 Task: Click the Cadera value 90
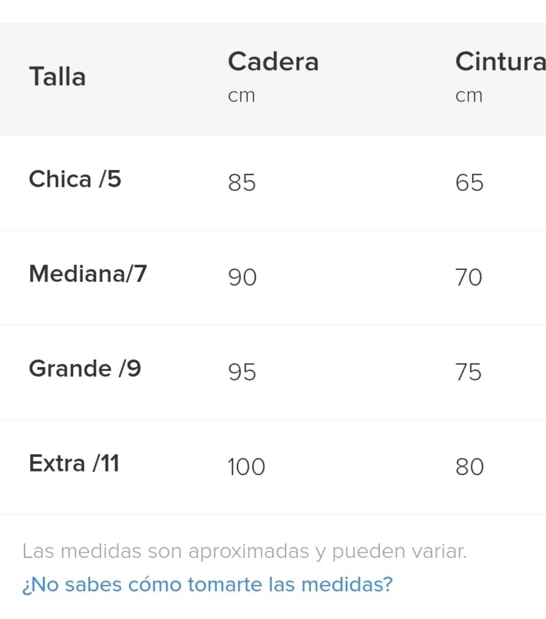point(242,277)
